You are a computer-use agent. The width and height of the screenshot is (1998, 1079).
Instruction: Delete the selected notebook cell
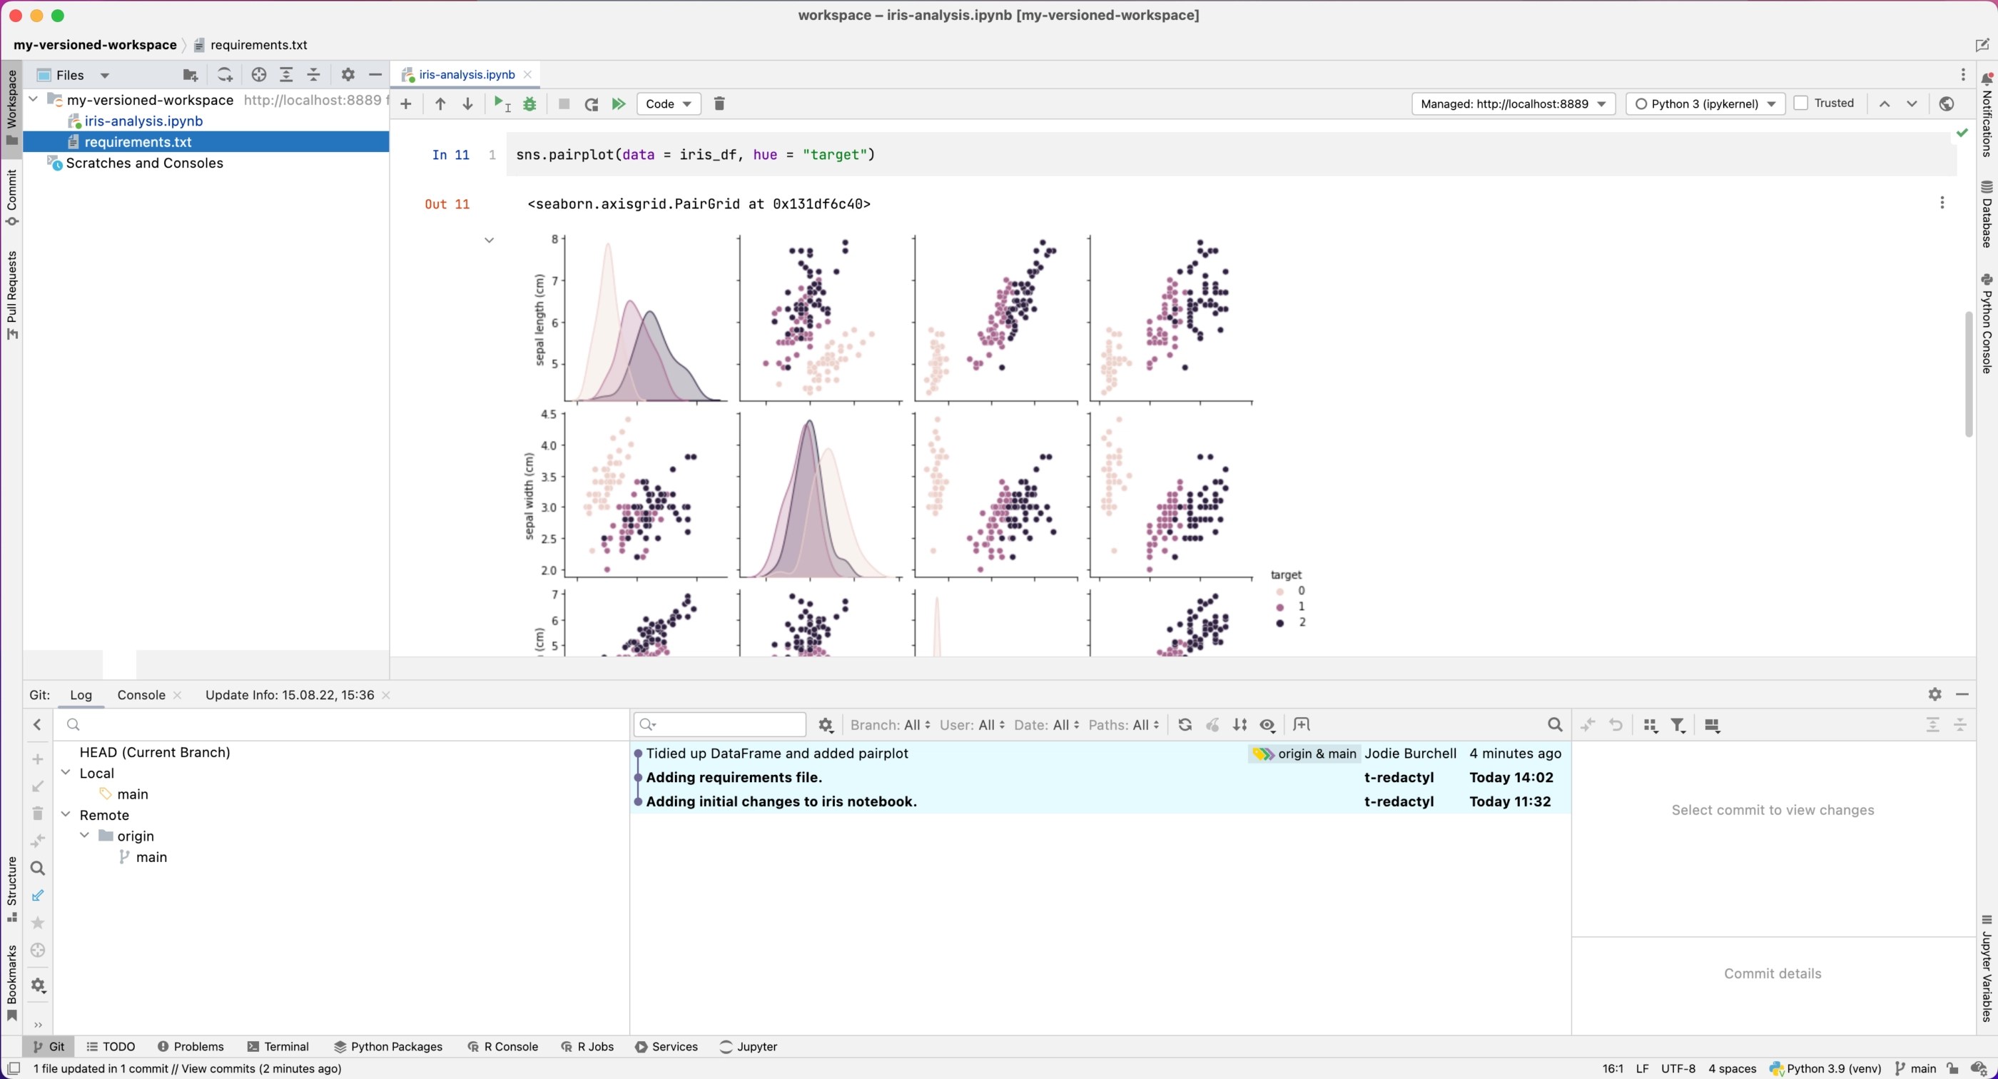click(719, 103)
